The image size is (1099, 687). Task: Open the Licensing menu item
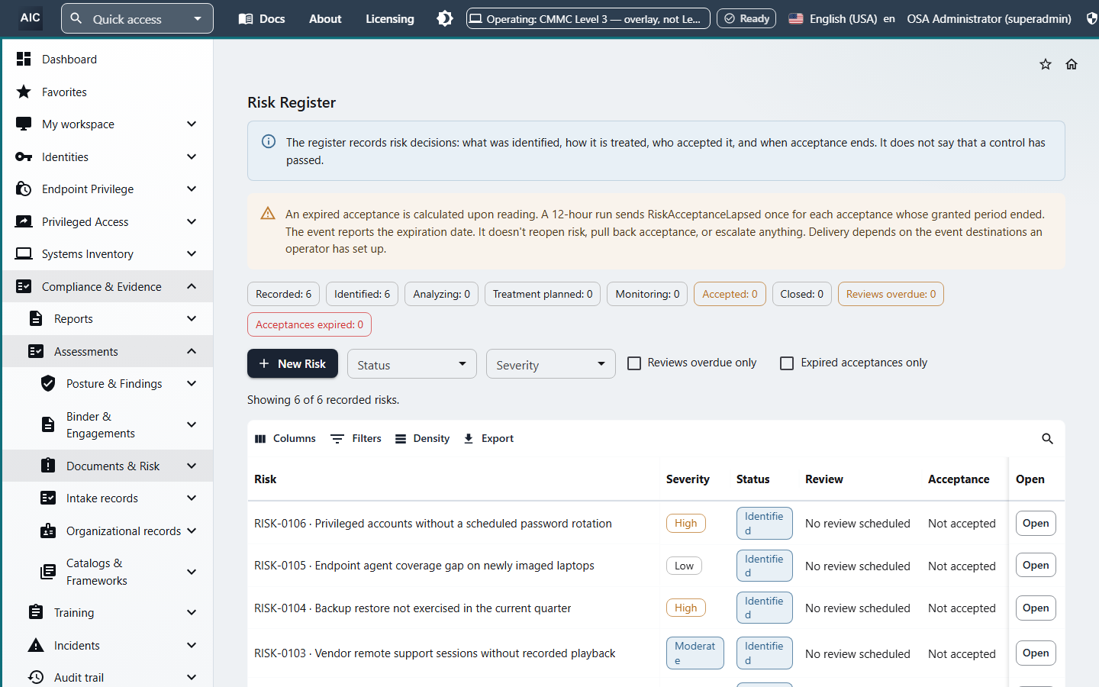pos(390,18)
